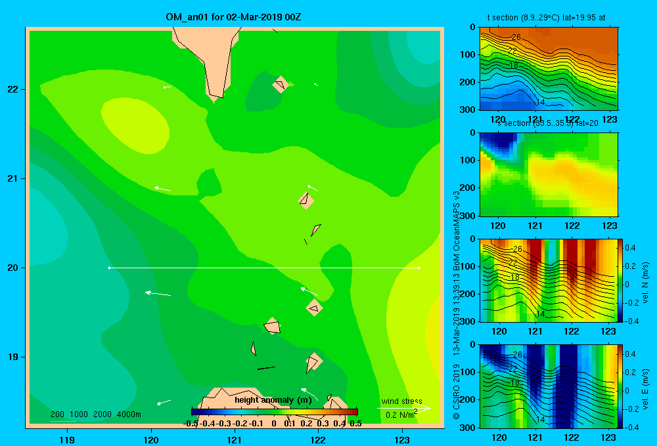
Task: Click the CSIRO BoM OceanMAPS v3 copyright text
Action: coord(457,306)
